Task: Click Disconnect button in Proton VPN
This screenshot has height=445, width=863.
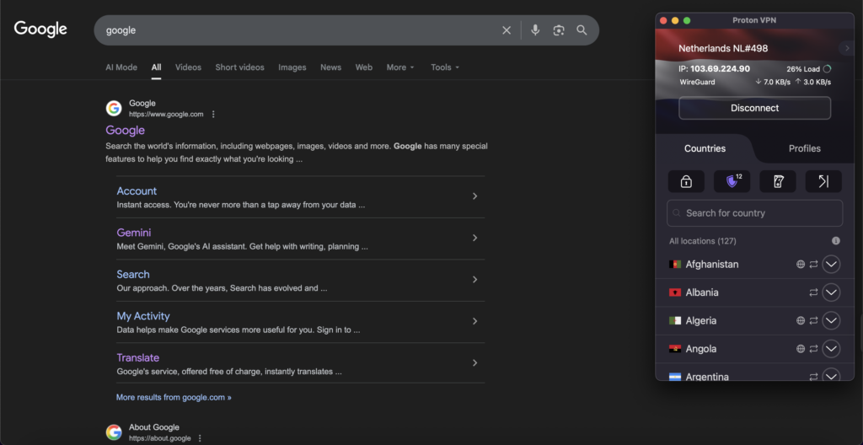Action: pyautogui.click(x=754, y=108)
